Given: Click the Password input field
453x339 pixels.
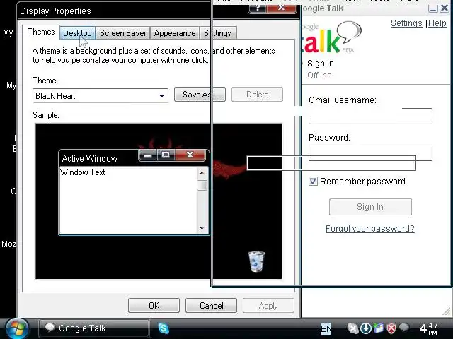Looking at the screenshot, I should click(370, 153).
